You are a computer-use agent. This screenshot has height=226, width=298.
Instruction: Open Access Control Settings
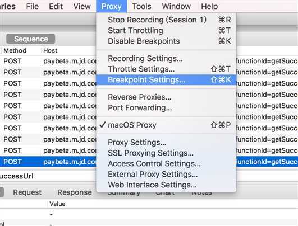(166, 164)
